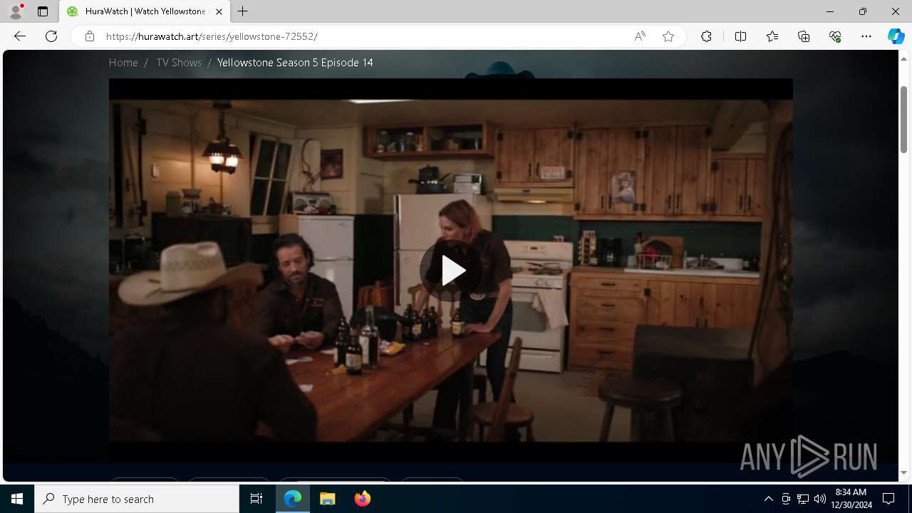Open Microsoft Edge from taskbar
Image resolution: width=912 pixels, height=513 pixels.
[x=293, y=499]
